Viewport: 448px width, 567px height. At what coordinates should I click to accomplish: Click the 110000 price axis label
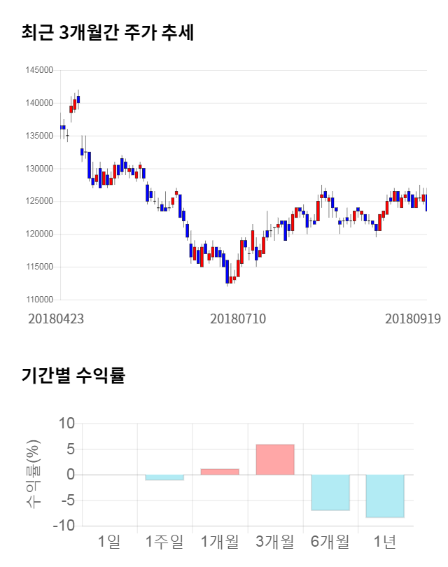tap(39, 300)
